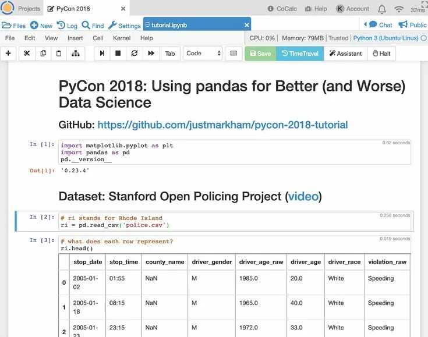The height and width of the screenshot is (337, 428).
Task: Open the keyboard shortcuts icon
Action: [234, 53]
